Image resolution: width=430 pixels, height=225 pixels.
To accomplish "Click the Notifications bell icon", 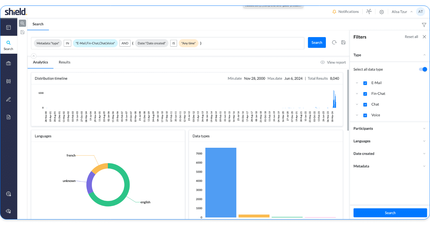I will tap(334, 12).
